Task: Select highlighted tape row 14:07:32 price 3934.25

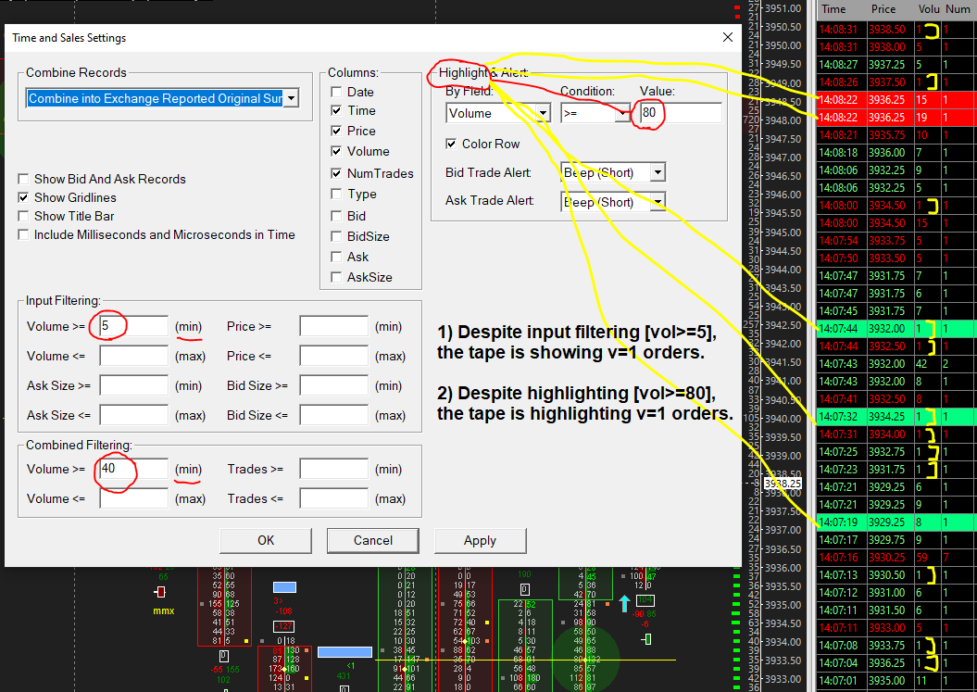Action: click(896, 417)
